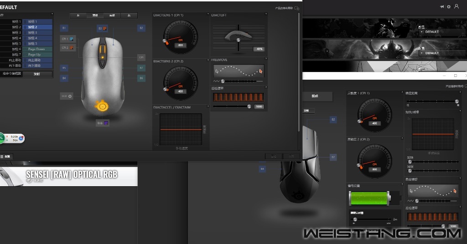Image resolution: width=467 pixels, height=244 pixels.
Task: Click the EXACTSENS 2 CPI value field 400
Action: tap(181, 91)
